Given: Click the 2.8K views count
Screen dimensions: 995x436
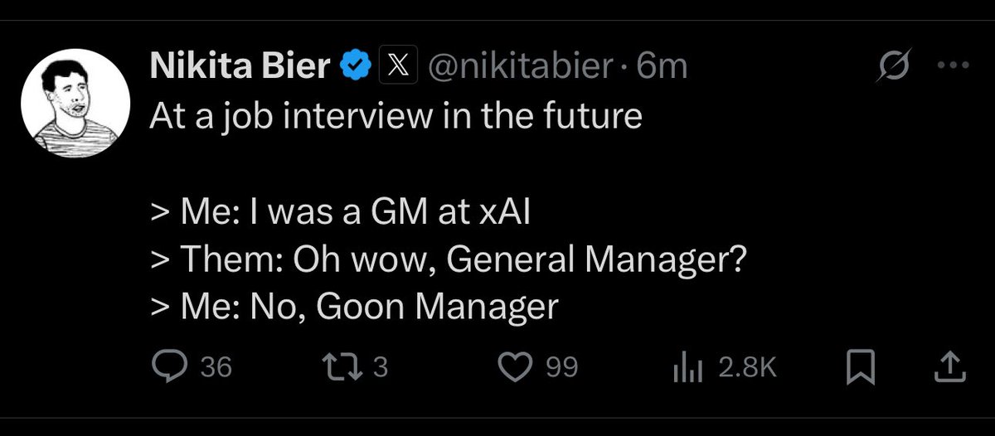Looking at the screenshot, I should (747, 366).
